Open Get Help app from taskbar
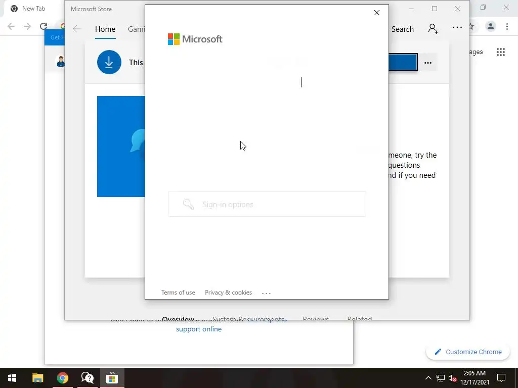Image resolution: width=518 pixels, height=388 pixels. (x=87, y=378)
